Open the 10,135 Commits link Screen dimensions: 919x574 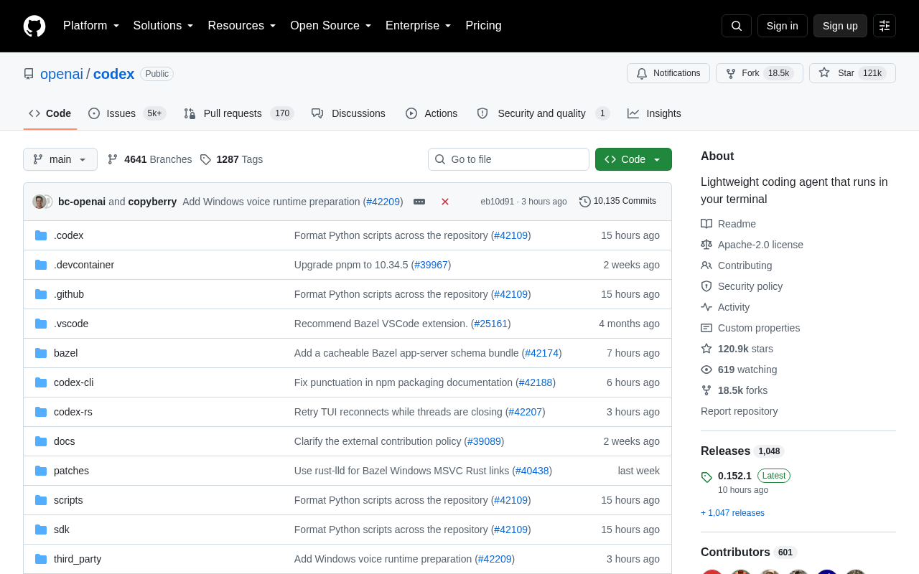click(x=618, y=201)
